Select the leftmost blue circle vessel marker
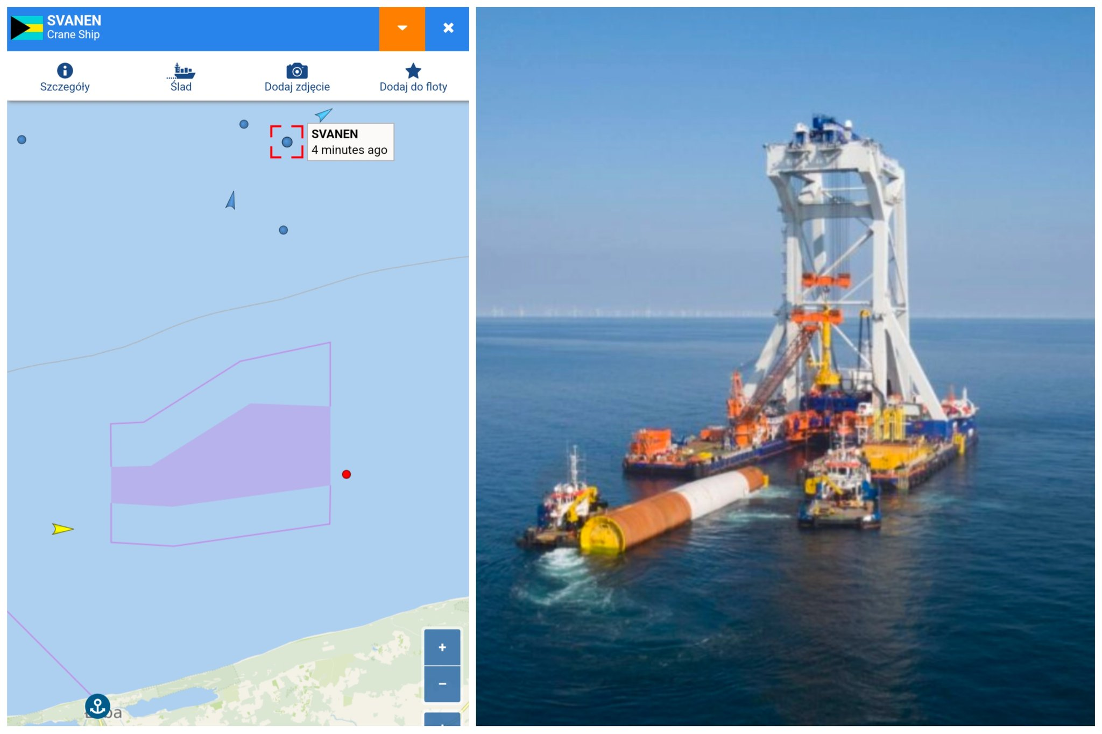This screenshot has width=1102, height=734. click(x=22, y=140)
